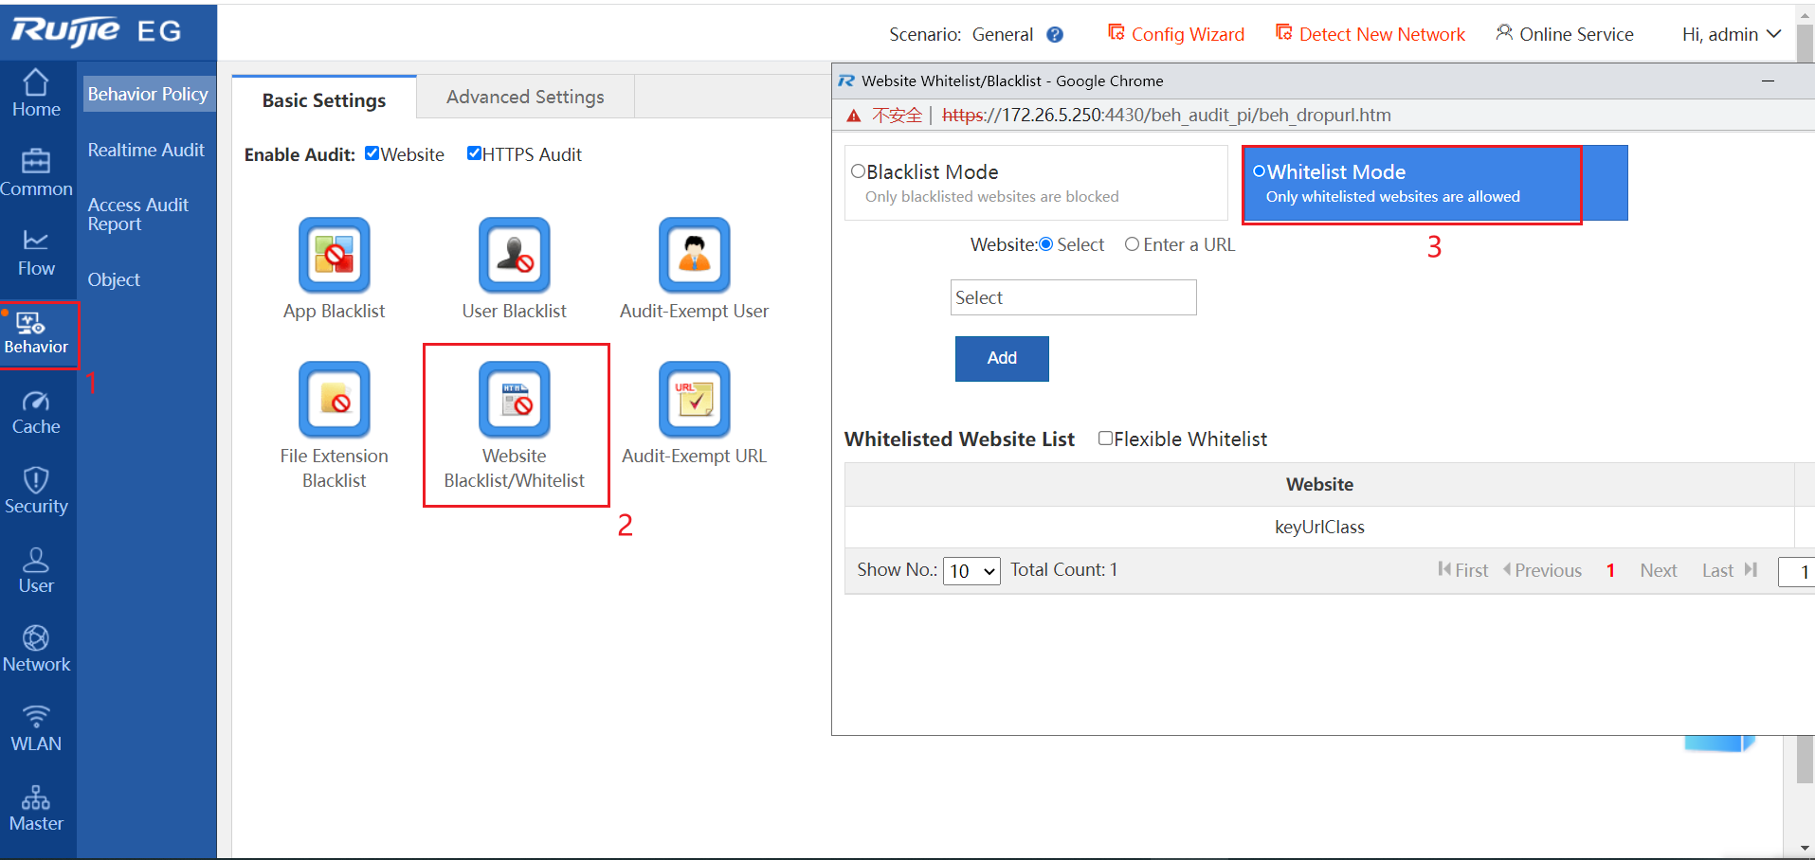Click the scenario help question mark icon
1815x860 pixels.
tap(1055, 35)
